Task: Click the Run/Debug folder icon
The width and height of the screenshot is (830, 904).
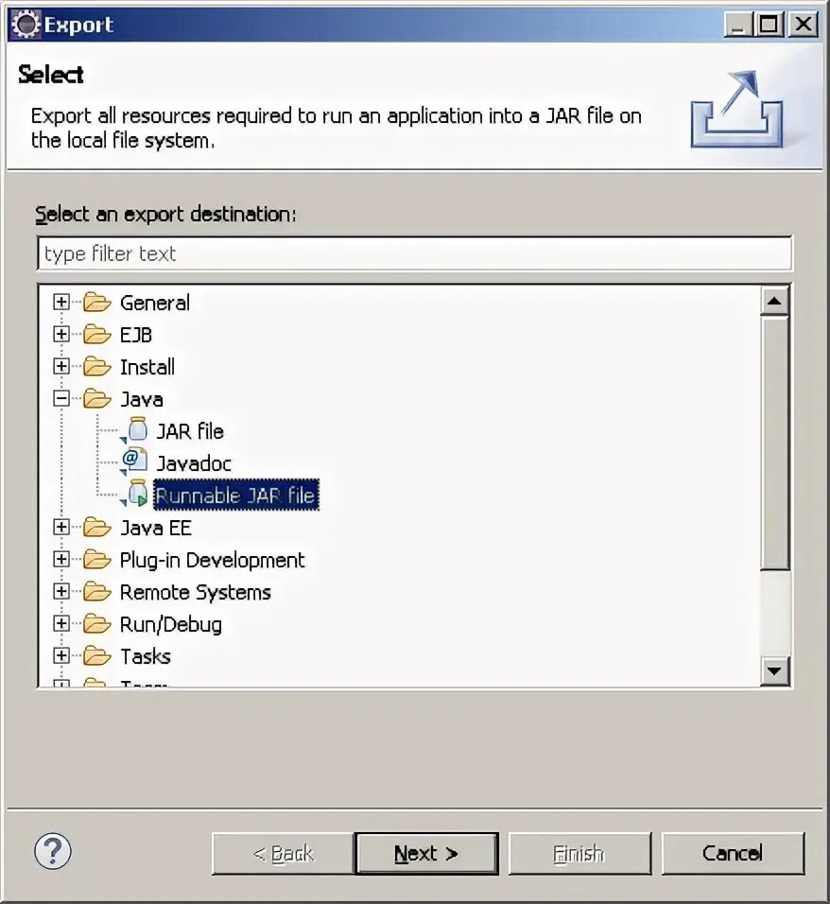Action: point(96,624)
